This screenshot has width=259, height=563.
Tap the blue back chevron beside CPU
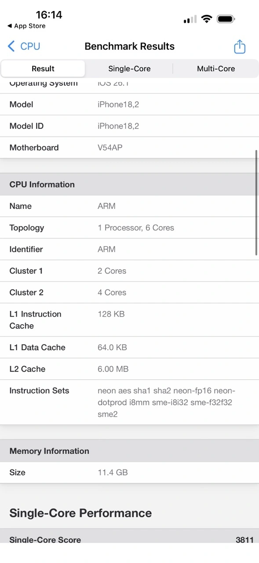tap(11, 46)
